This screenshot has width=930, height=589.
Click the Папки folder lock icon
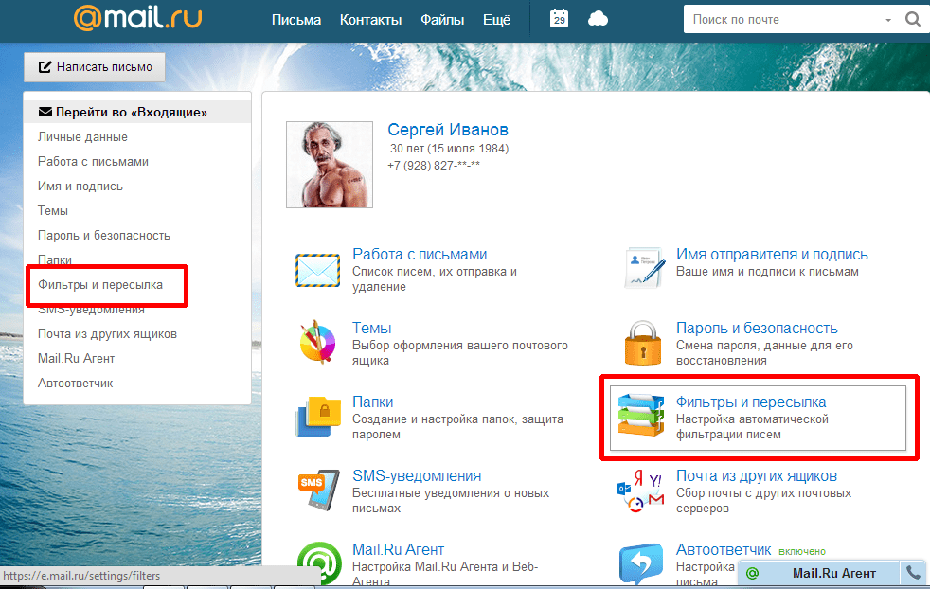click(x=317, y=416)
